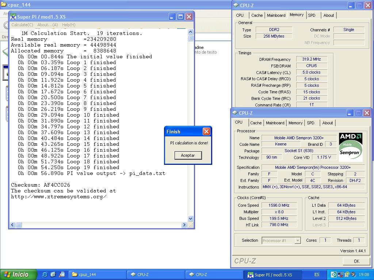Open the About...(A) menu in Super PI
This screenshot has width=374, height=280.
(47, 25)
